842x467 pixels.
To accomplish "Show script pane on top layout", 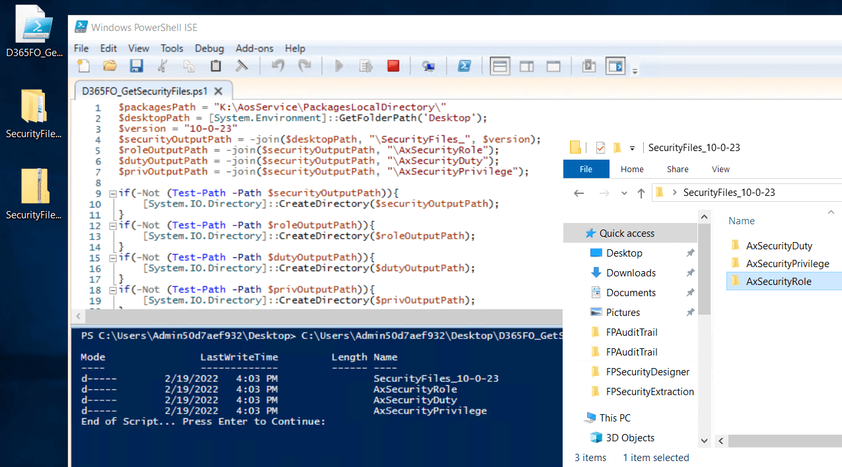I will pos(500,66).
